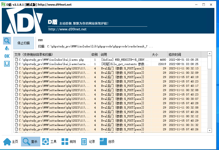This screenshot has width=219, height=150.
Task: Click the scrollbar up arrow
Action: [x=210, y=54]
